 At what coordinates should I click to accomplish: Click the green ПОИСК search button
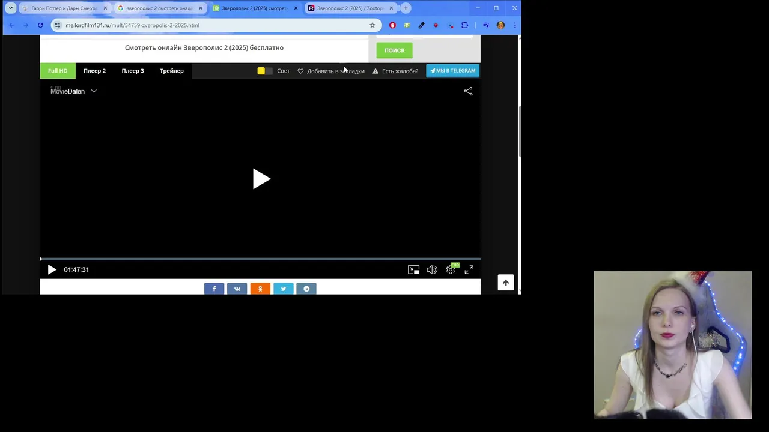pos(394,50)
